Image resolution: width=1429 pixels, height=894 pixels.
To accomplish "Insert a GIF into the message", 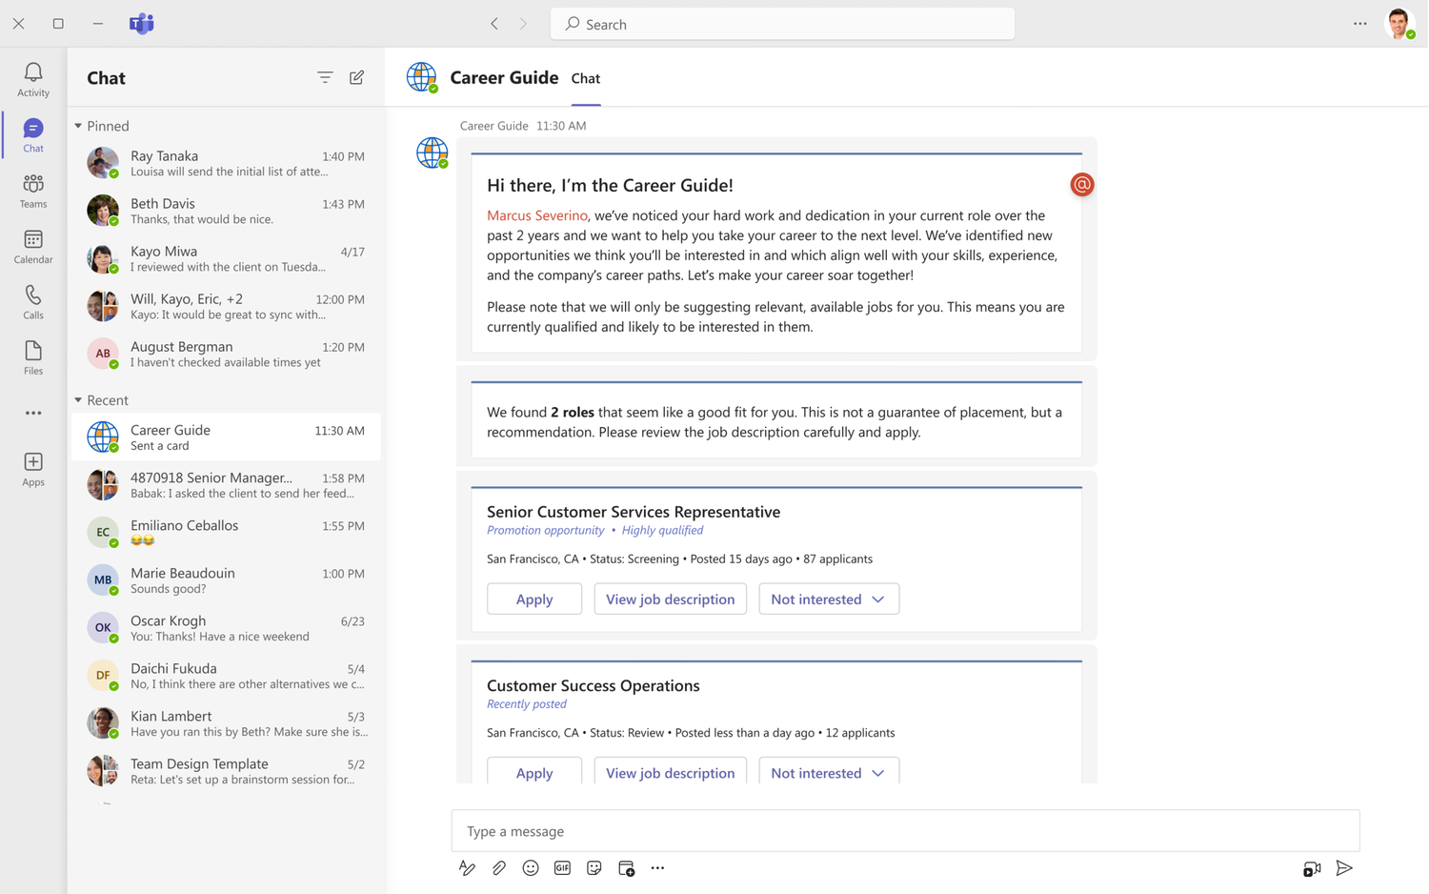I will point(562,867).
